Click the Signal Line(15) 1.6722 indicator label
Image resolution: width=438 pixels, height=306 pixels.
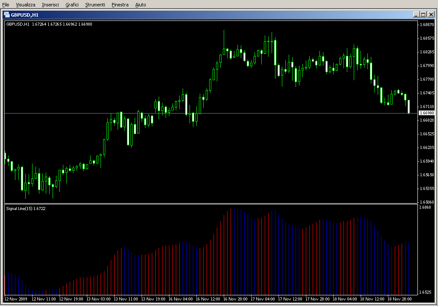(26, 208)
